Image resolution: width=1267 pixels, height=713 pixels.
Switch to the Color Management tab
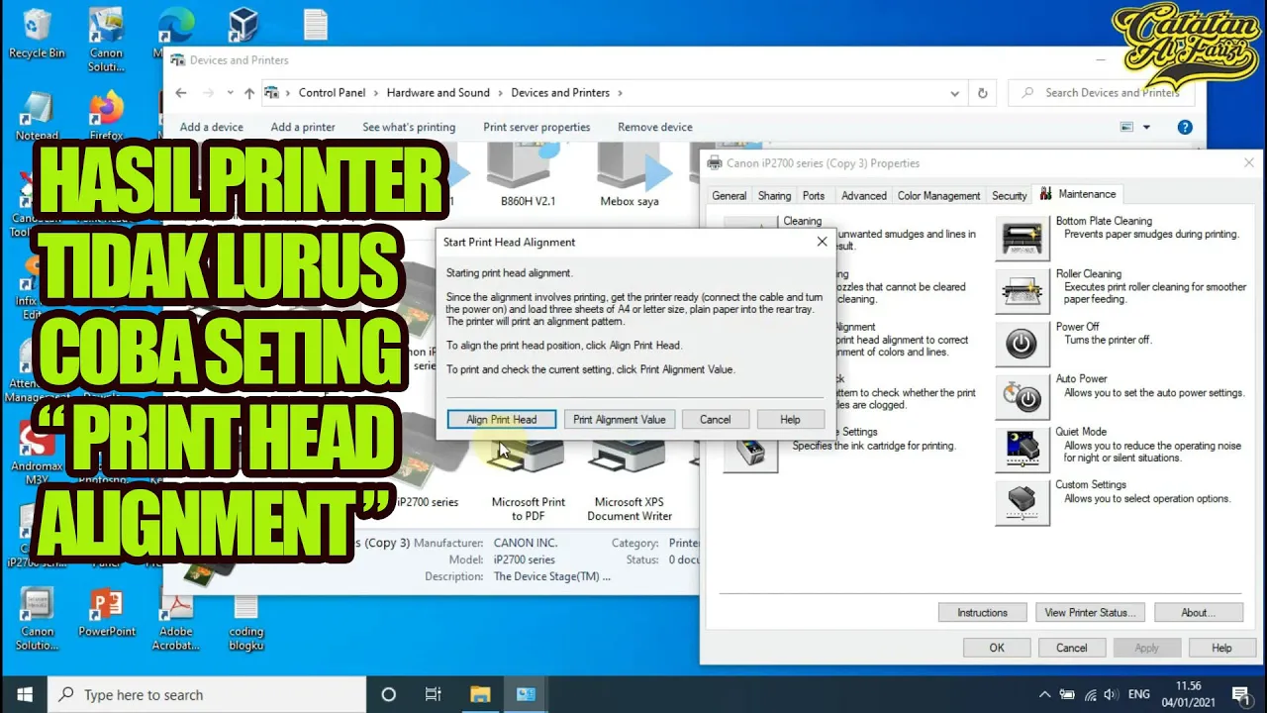938,196
